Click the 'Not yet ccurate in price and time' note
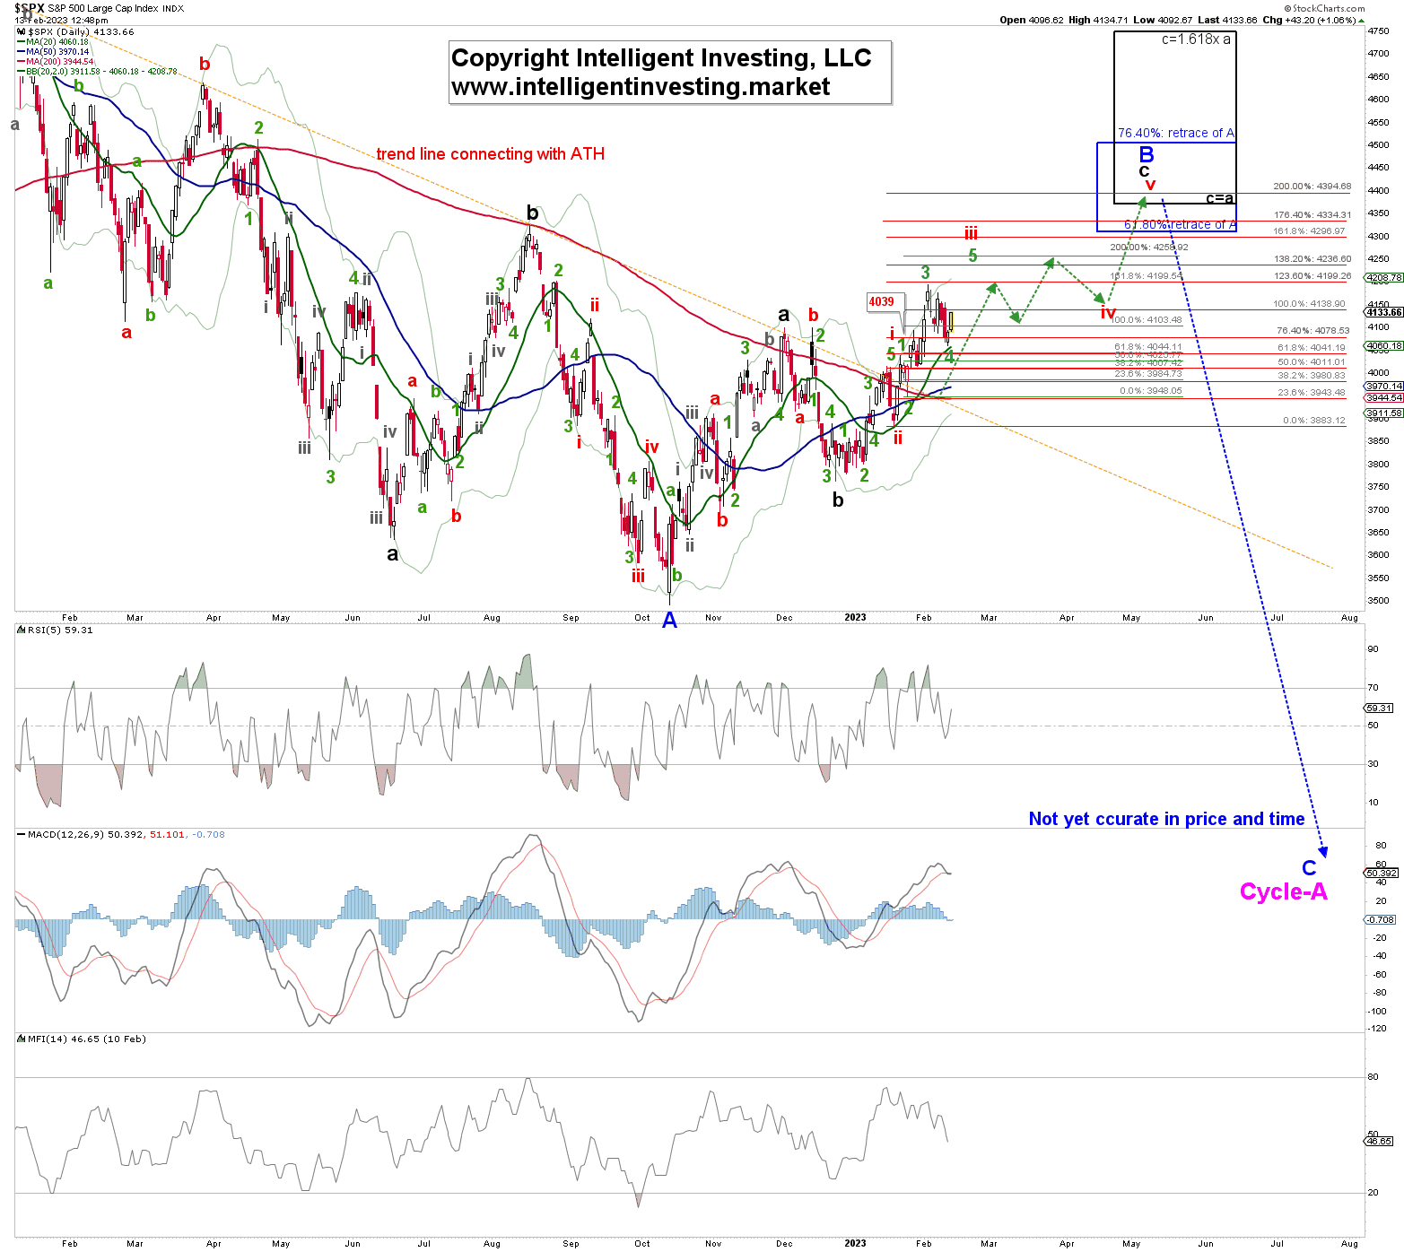Viewport: 1404px width, 1252px height. (x=1166, y=819)
